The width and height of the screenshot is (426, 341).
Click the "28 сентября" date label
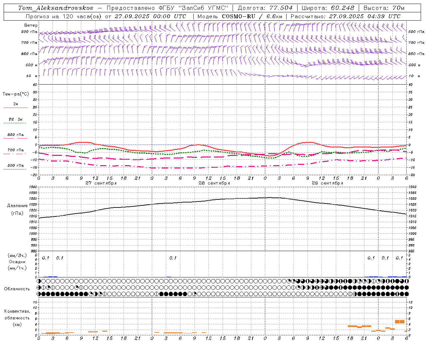tap(214, 183)
